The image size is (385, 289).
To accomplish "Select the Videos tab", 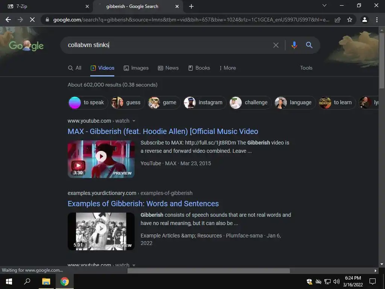I will pos(102,68).
